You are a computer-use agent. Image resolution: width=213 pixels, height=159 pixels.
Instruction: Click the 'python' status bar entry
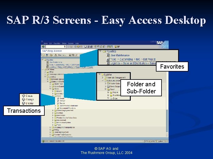click(x=161, y=141)
